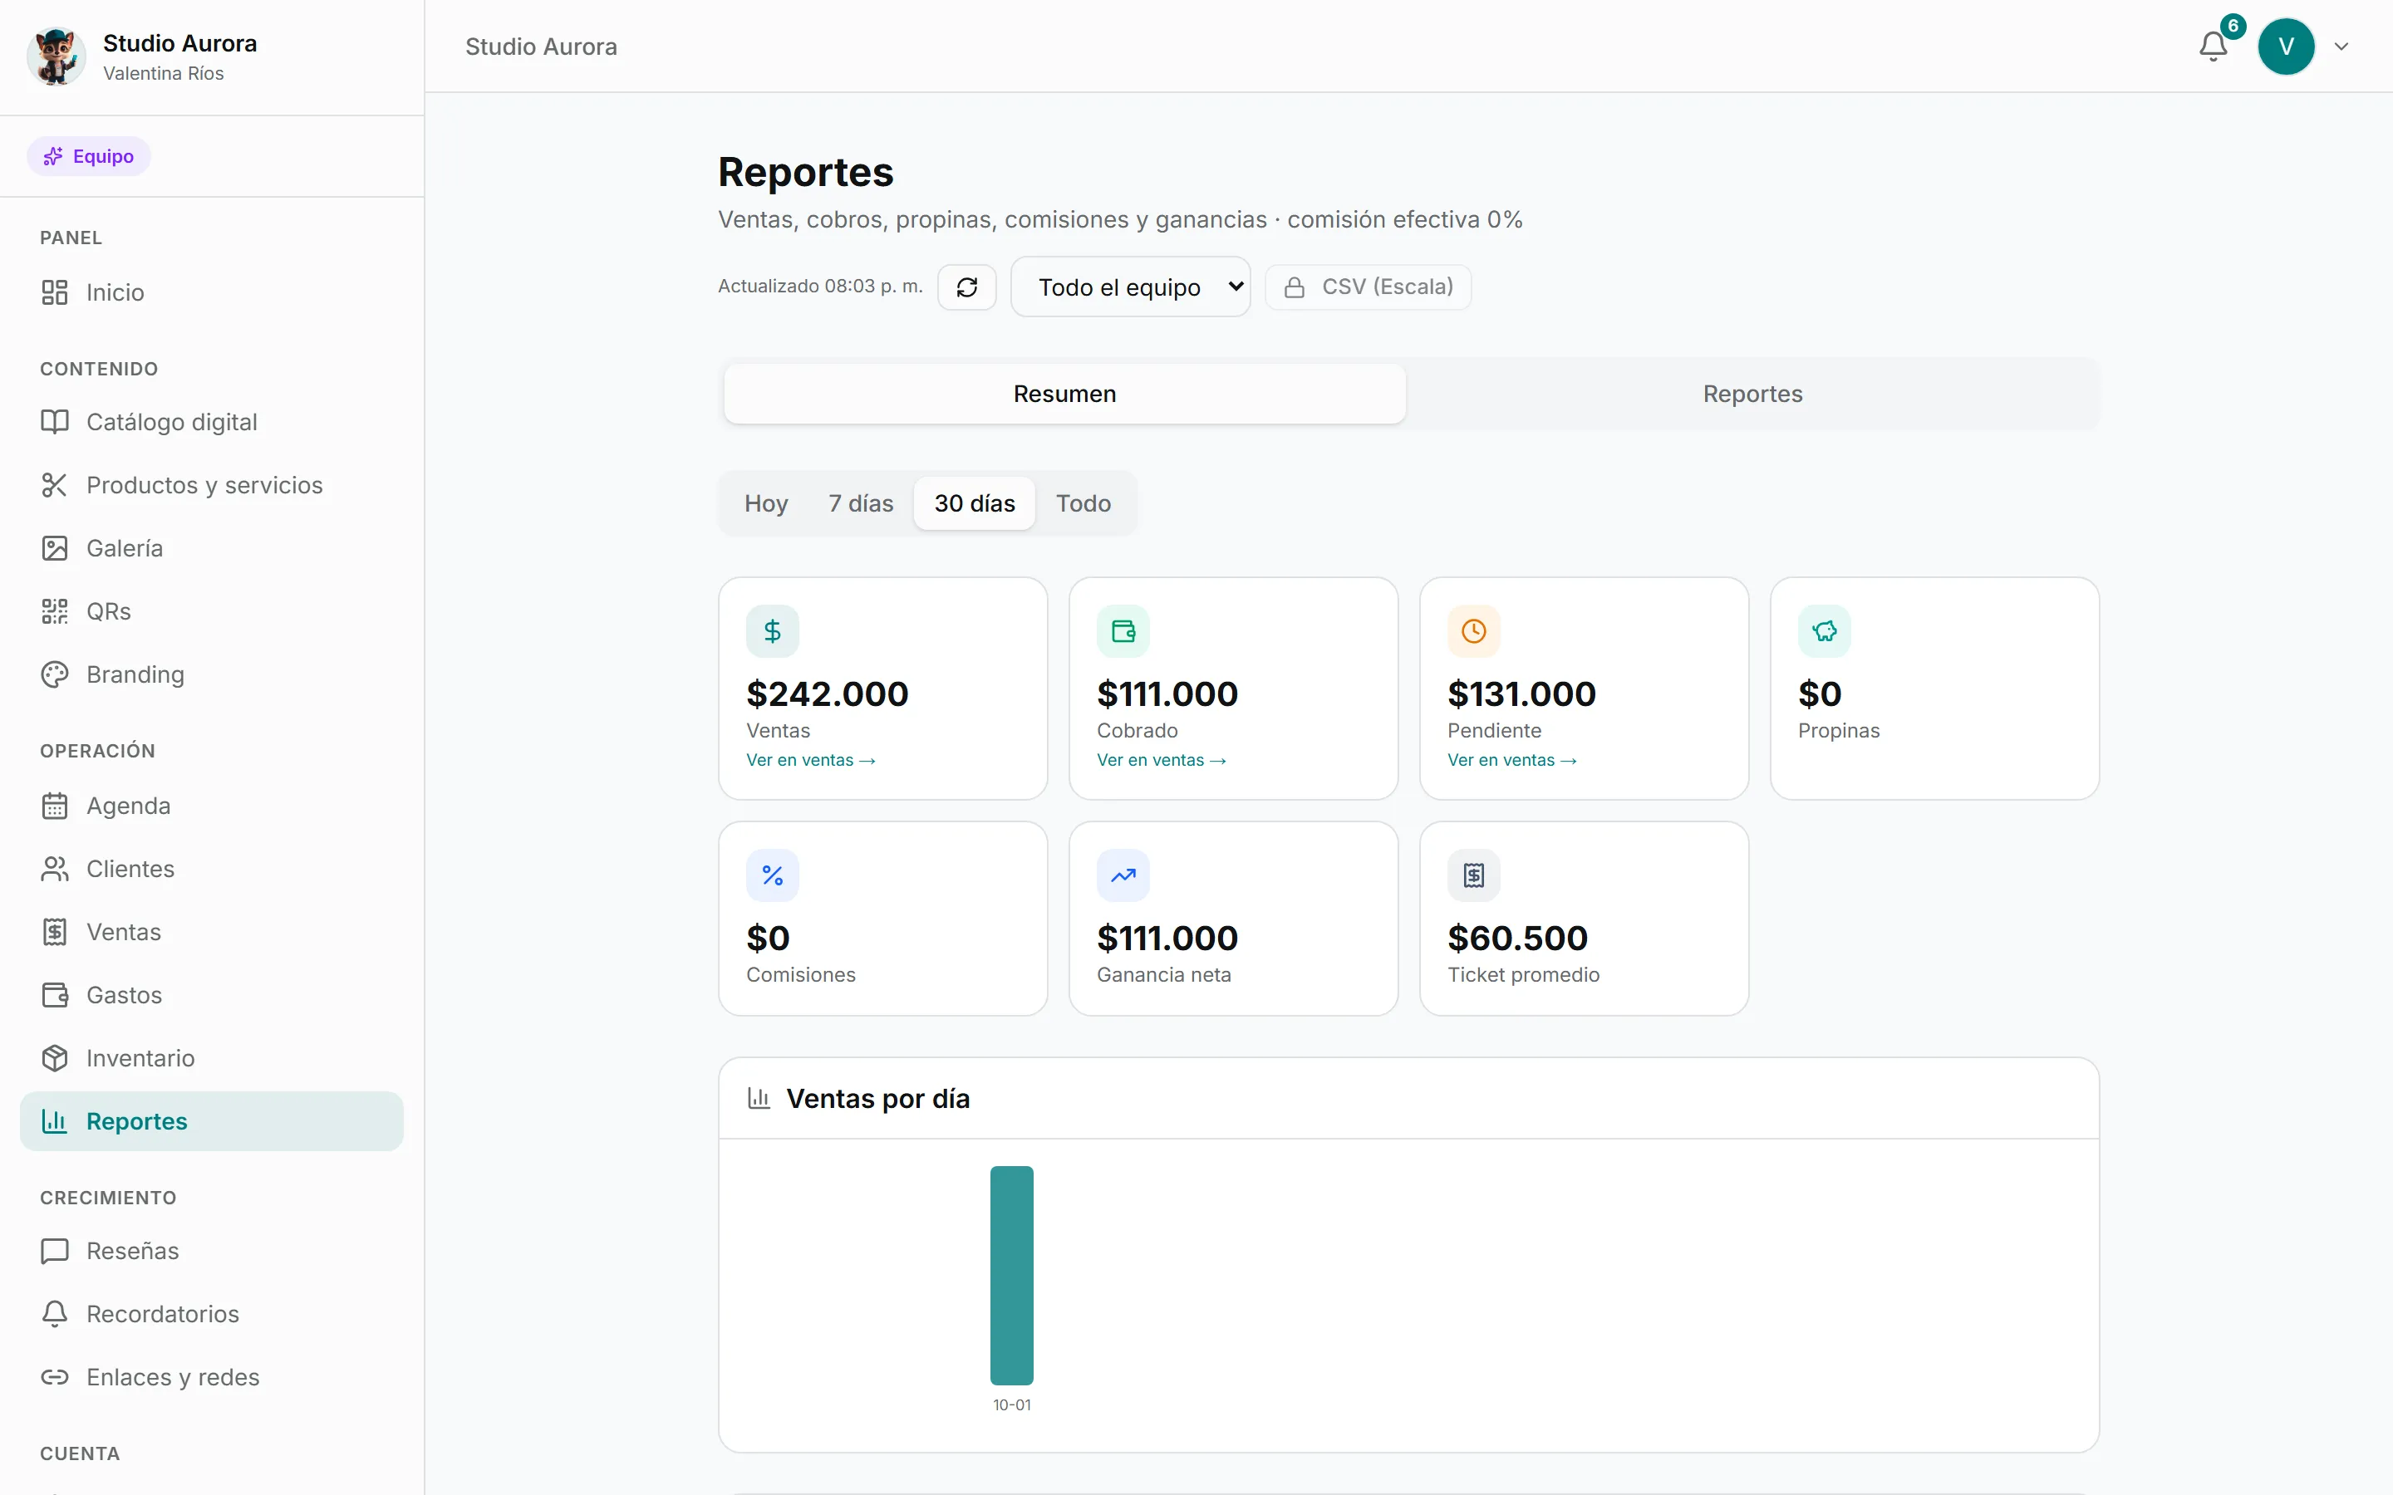Select Reportes in the sidebar

[212, 1121]
